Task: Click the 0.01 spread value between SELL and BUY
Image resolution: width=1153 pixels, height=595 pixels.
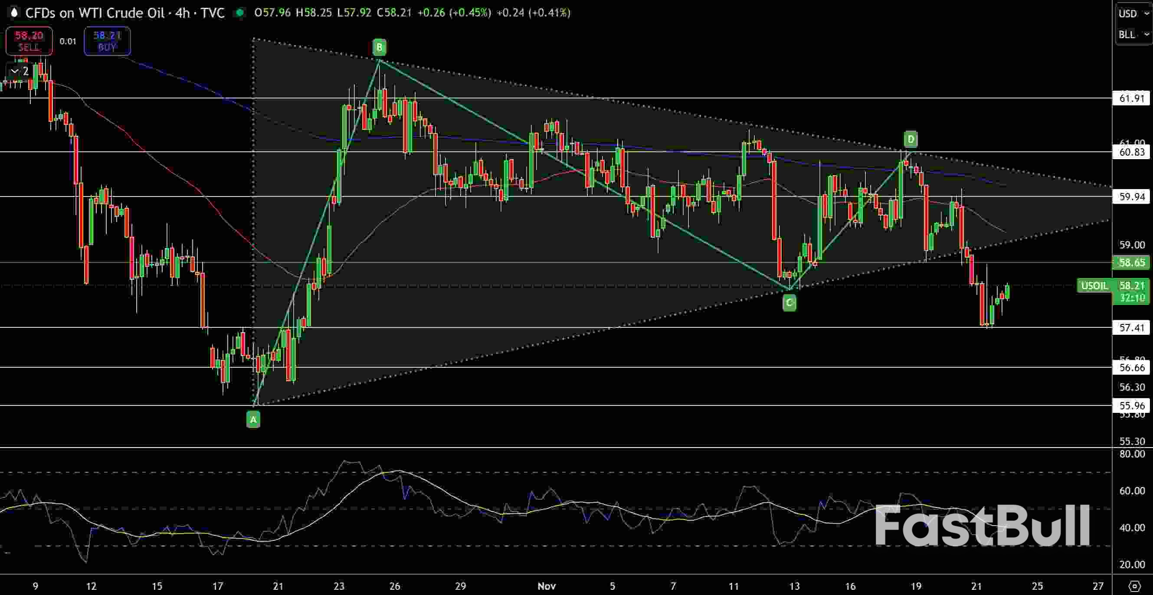Action: click(x=68, y=41)
